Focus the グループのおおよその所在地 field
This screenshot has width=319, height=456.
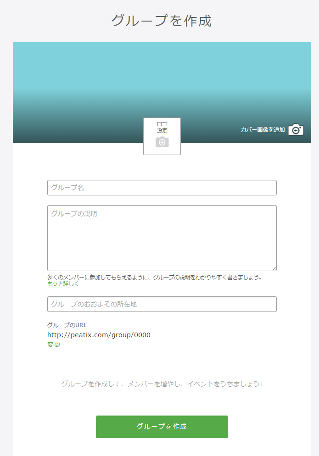click(162, 304)
